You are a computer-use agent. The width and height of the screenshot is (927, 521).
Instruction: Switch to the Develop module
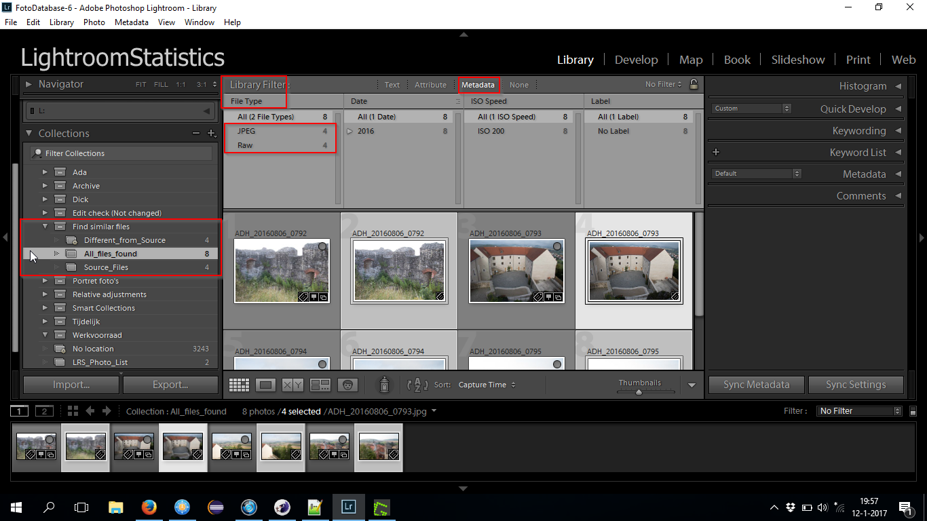click(636, 60)
